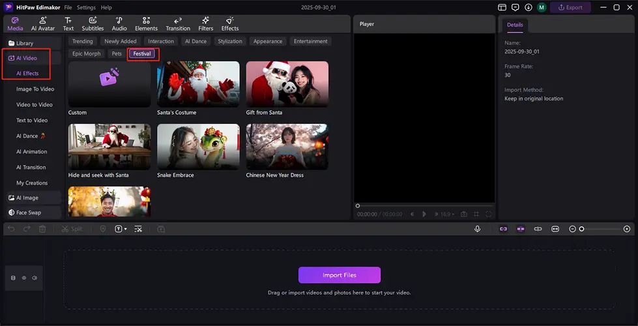Select the Subtitles tool
This screenshot has width=638, height=326.
pos(93,23)
